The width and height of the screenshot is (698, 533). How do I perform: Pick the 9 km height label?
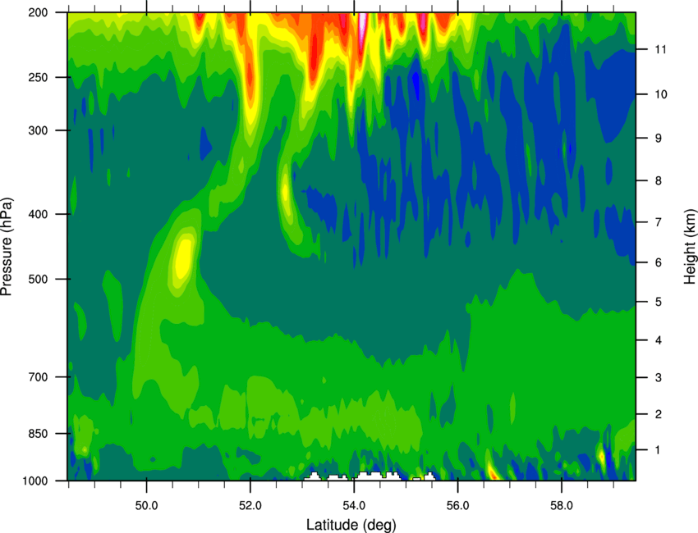(659, 139)
